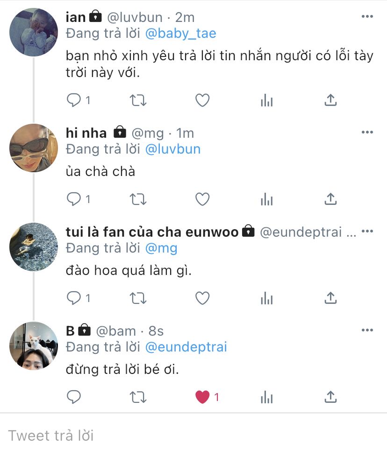View analytics for 'ủa chà chà' tweet
Image resolution: width=387 pixels, height=450 pixels.
[266, 199]
